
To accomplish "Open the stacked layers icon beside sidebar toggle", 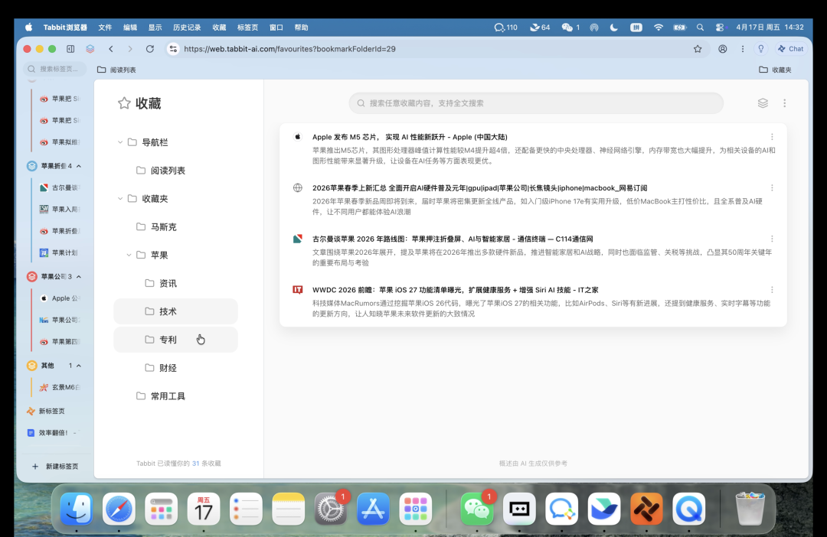I will (x=90, y=49).
